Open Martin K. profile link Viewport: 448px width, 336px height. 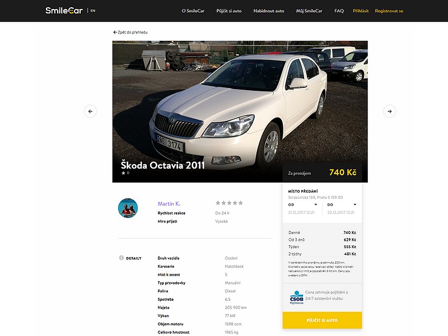click(x=169, y=204)
